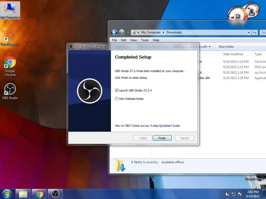Click the network tray icon
This screenshot has width=266, height=199.
(234, 194)
